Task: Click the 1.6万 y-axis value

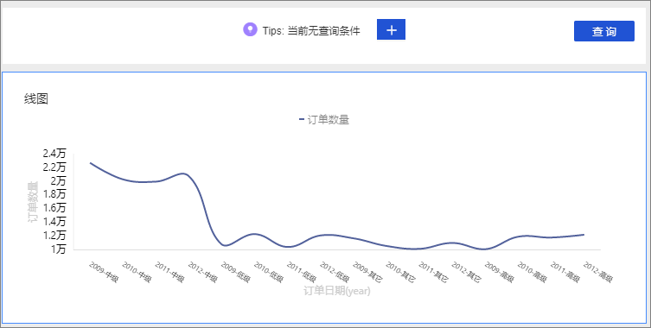Action: [x=54, y=208]
